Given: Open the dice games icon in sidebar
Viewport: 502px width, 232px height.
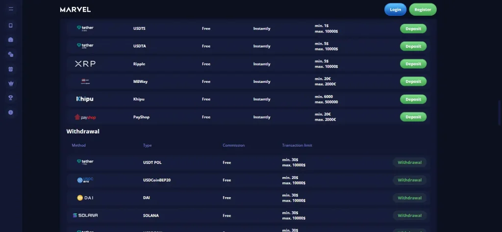Looking at the screenshot, I should pyautogui.click(x=11, y=54).
